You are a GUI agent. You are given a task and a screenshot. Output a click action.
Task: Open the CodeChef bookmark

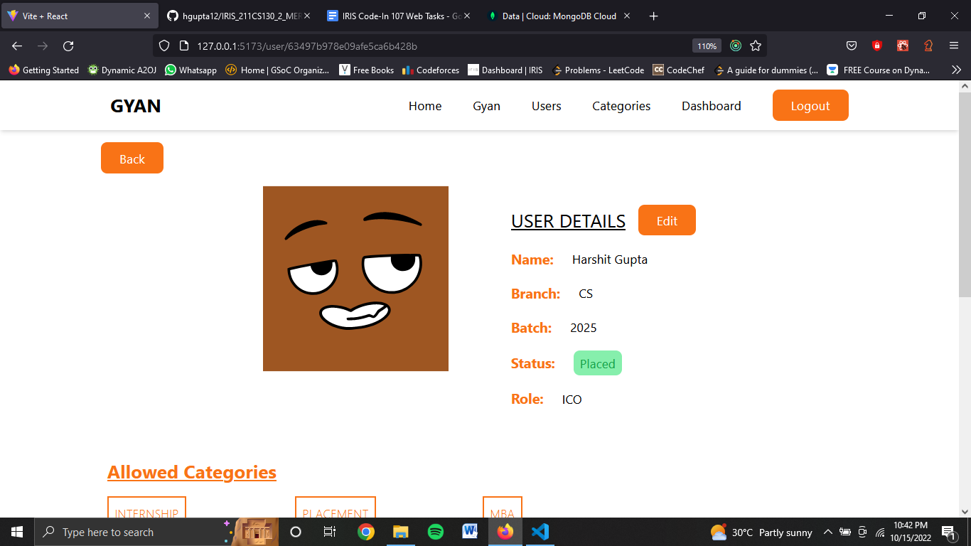pyautogui.click(x=678, y=70)
